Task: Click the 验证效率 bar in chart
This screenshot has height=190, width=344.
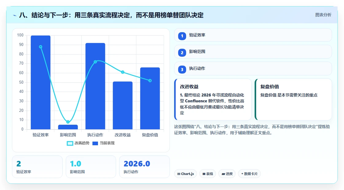Action: tap(41, 82)
